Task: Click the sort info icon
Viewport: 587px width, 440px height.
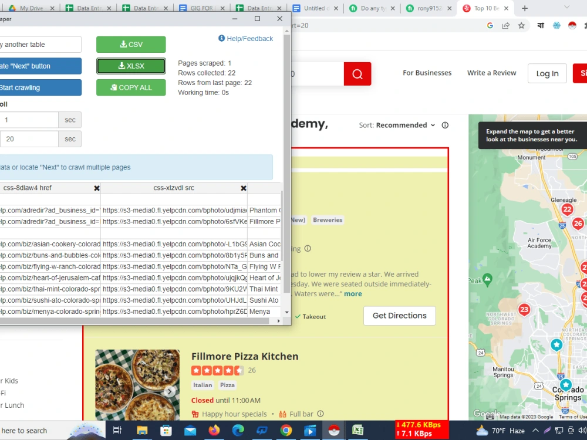Action: pos(445,125)
